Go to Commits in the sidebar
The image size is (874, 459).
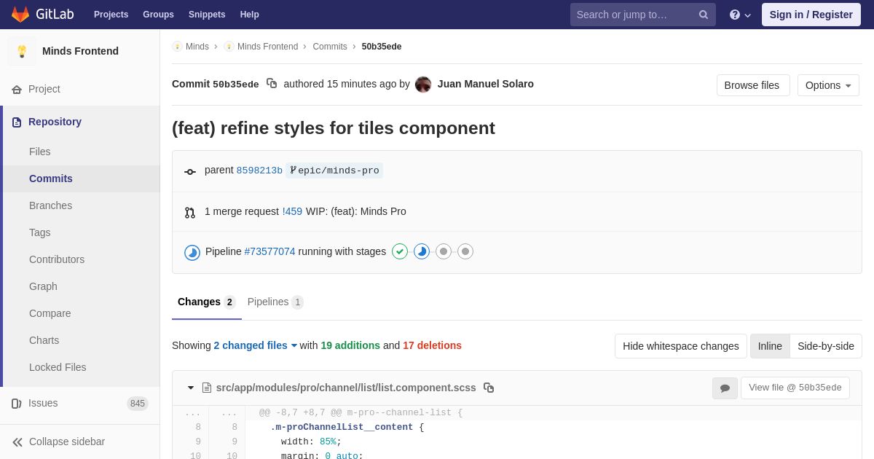tap(51, 178)
